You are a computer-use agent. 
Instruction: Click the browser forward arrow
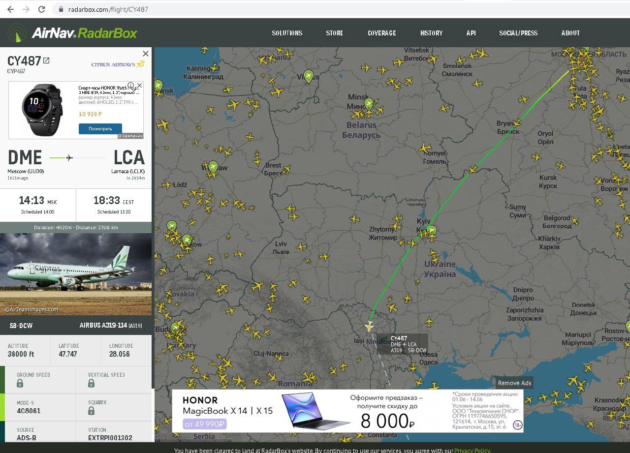[x=26, y=9]
